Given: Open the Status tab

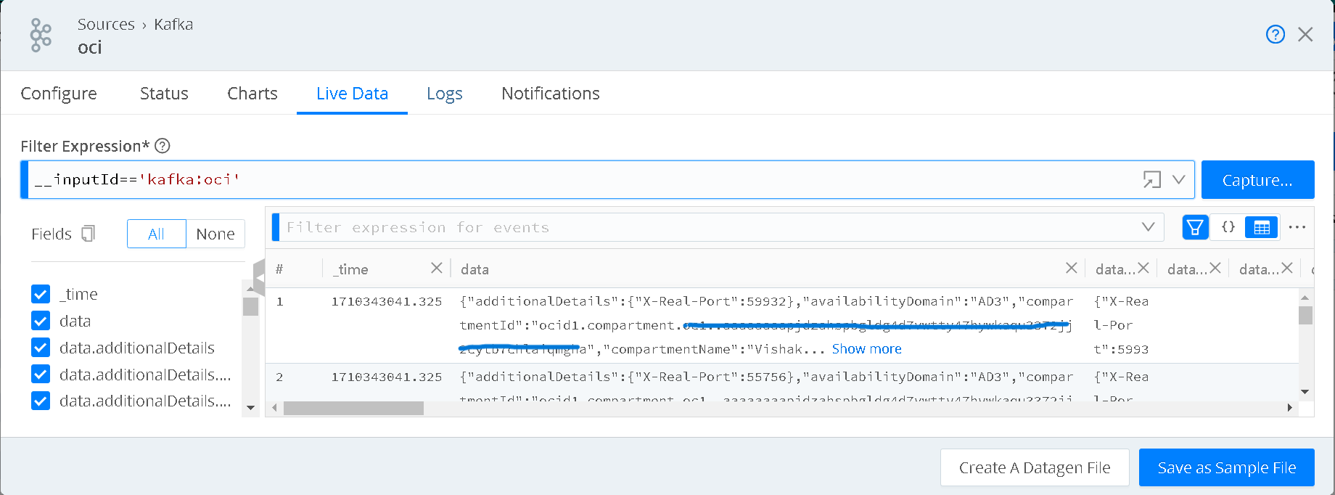Looking at the screenshot, I should point(164,94).
